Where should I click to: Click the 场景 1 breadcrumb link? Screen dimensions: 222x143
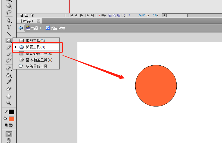click(x=36, y=28)
